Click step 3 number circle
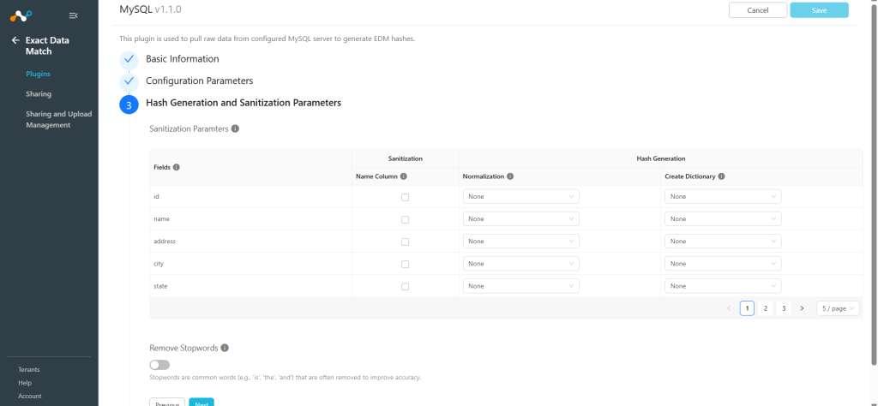The height and width of the screenshot is (406, 878). click(x=129, y=104)
